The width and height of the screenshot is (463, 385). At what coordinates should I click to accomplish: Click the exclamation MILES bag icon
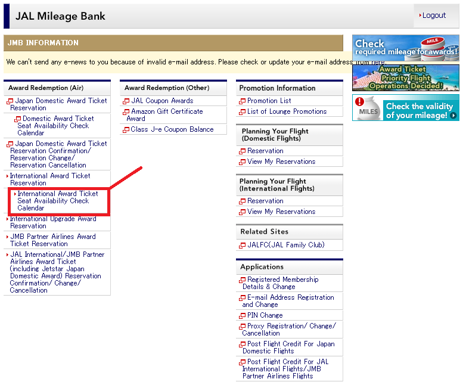coord(366,108)
